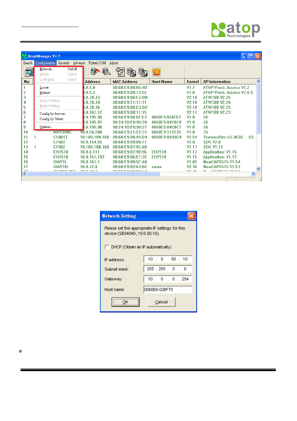Screen dimensions: 297x421
Task: Open Options... from the Configuration menu
Action: coord(58,127)
